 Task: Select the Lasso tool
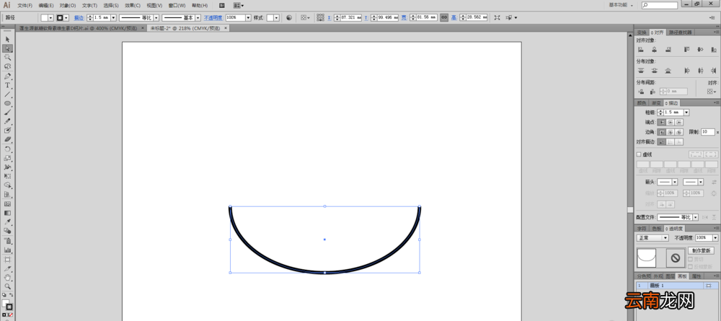click(x=7, y=66)
